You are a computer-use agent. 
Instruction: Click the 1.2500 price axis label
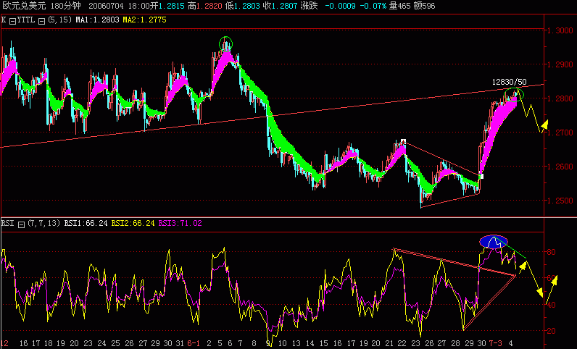click(560, 201)
